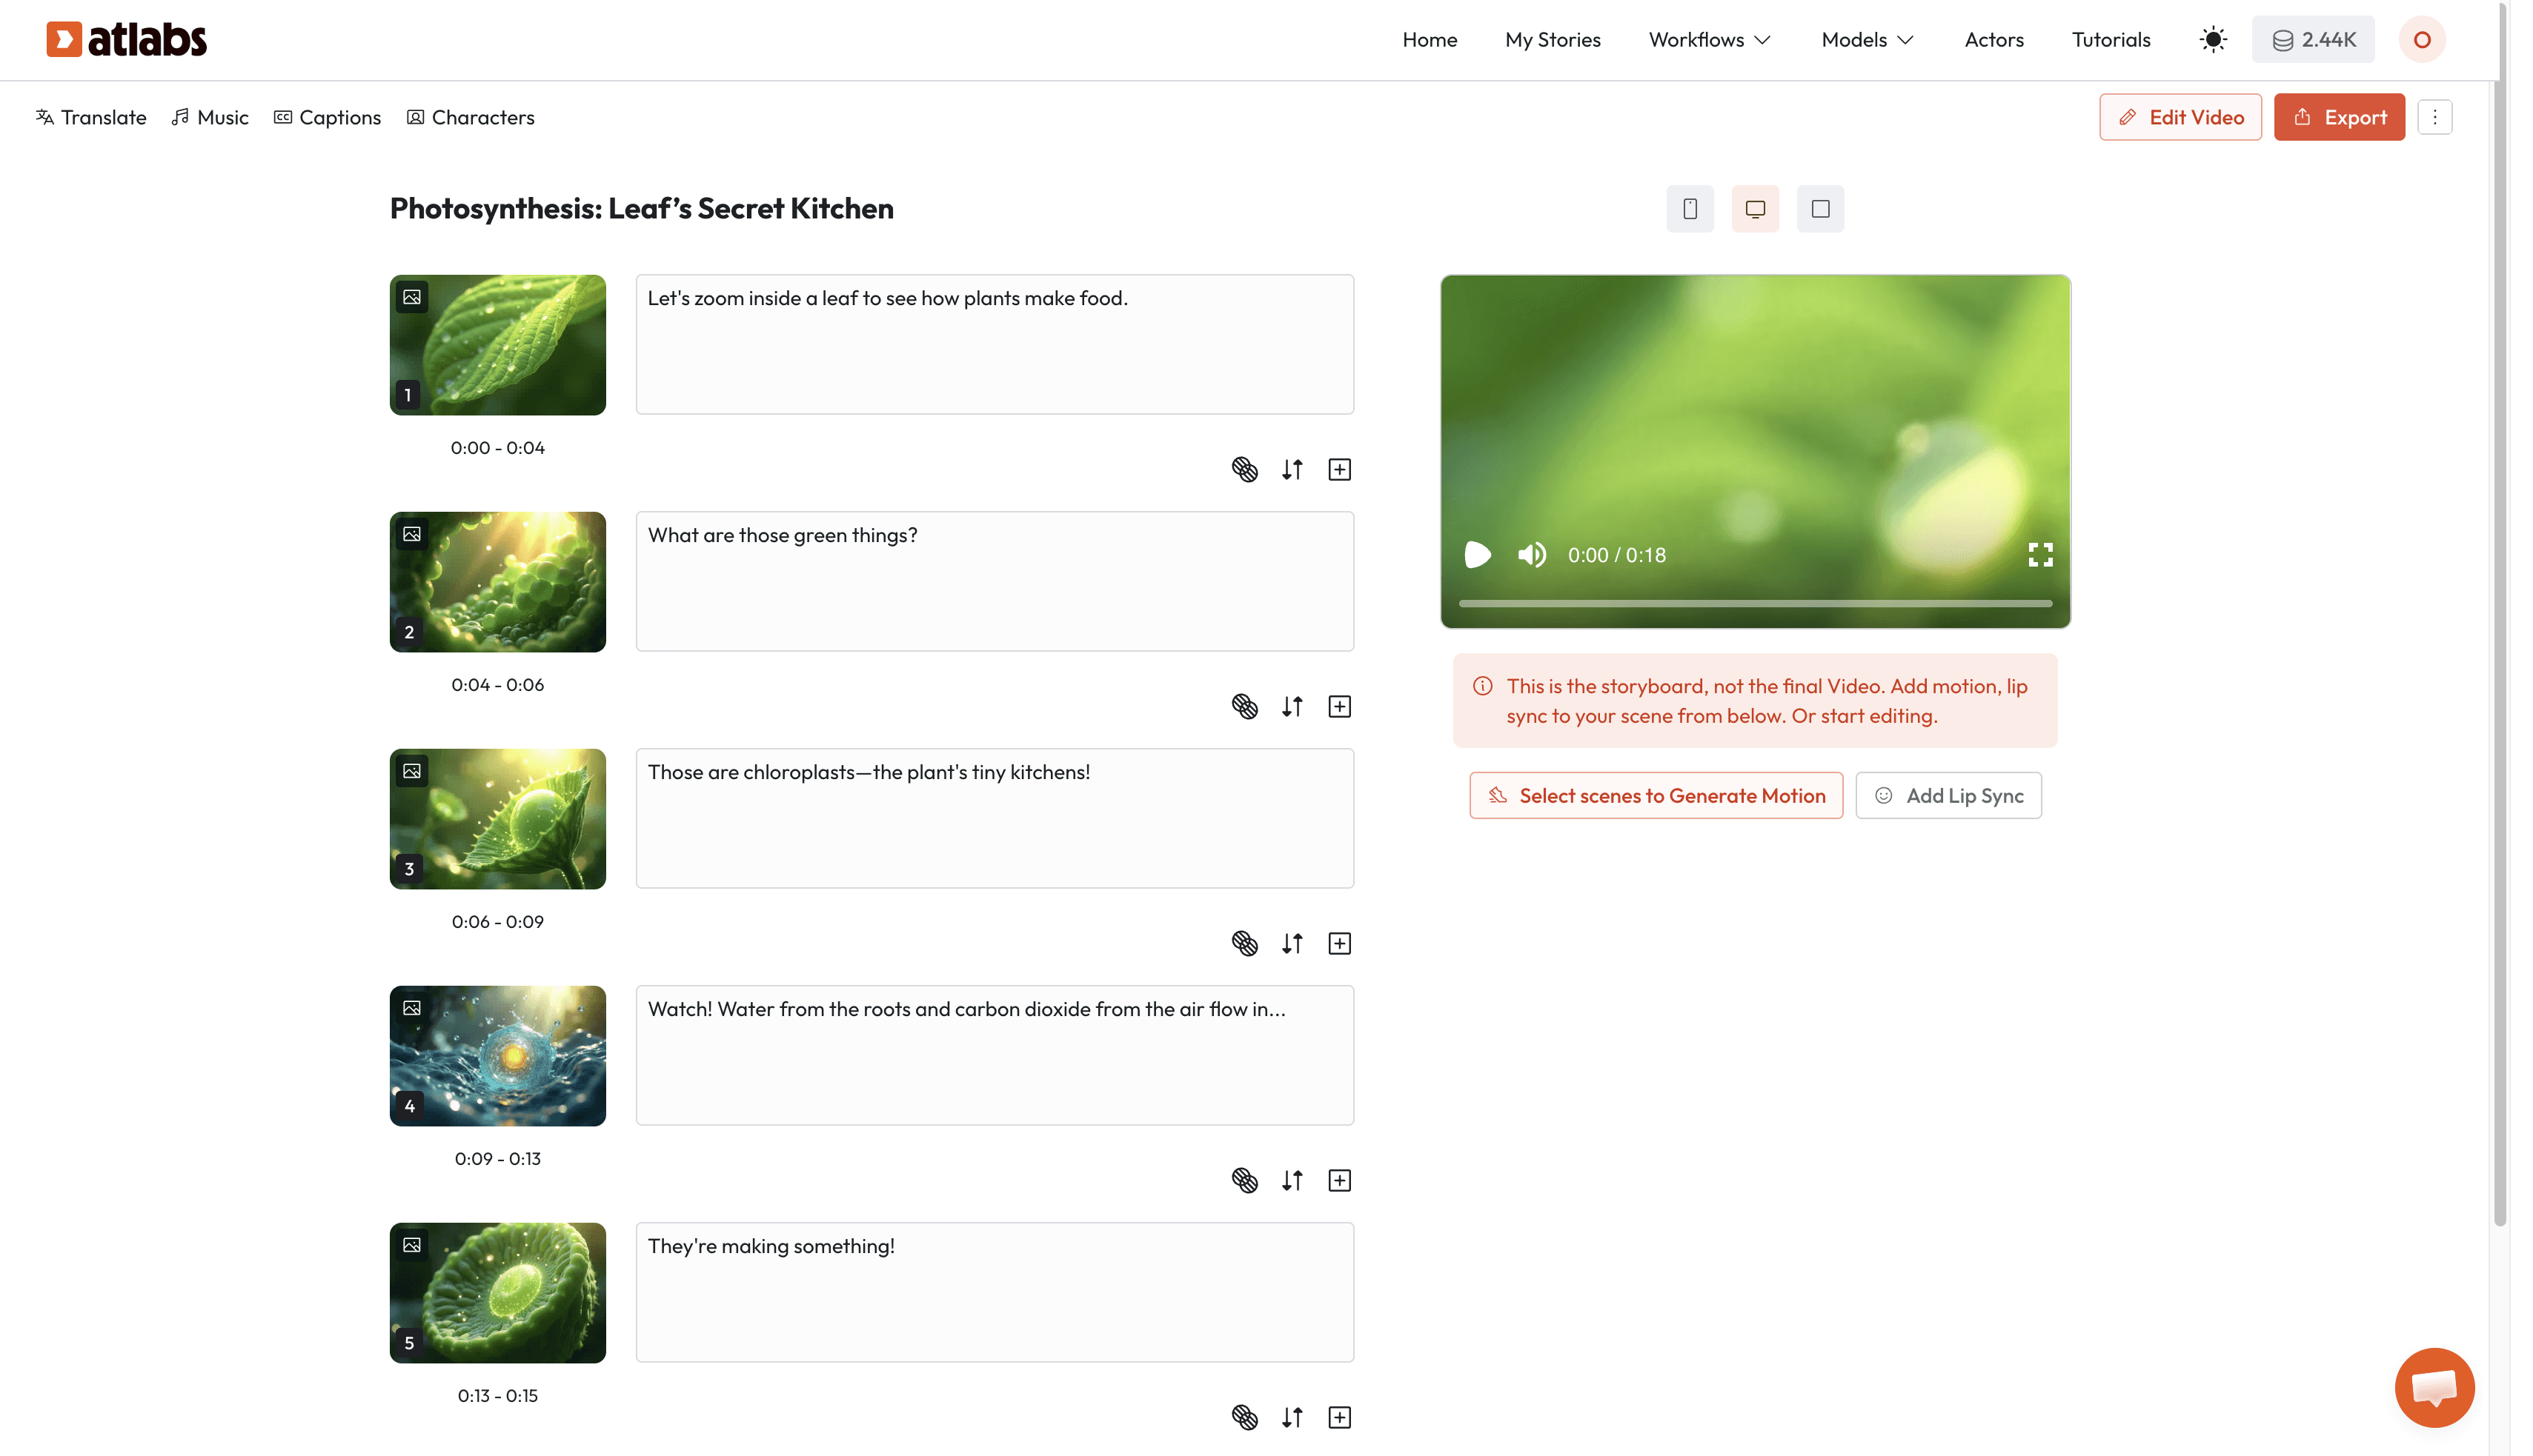This screenshot has width=2533, height=1456.
Task: Expand the Models dropdown
Action: click(1867, 40)
